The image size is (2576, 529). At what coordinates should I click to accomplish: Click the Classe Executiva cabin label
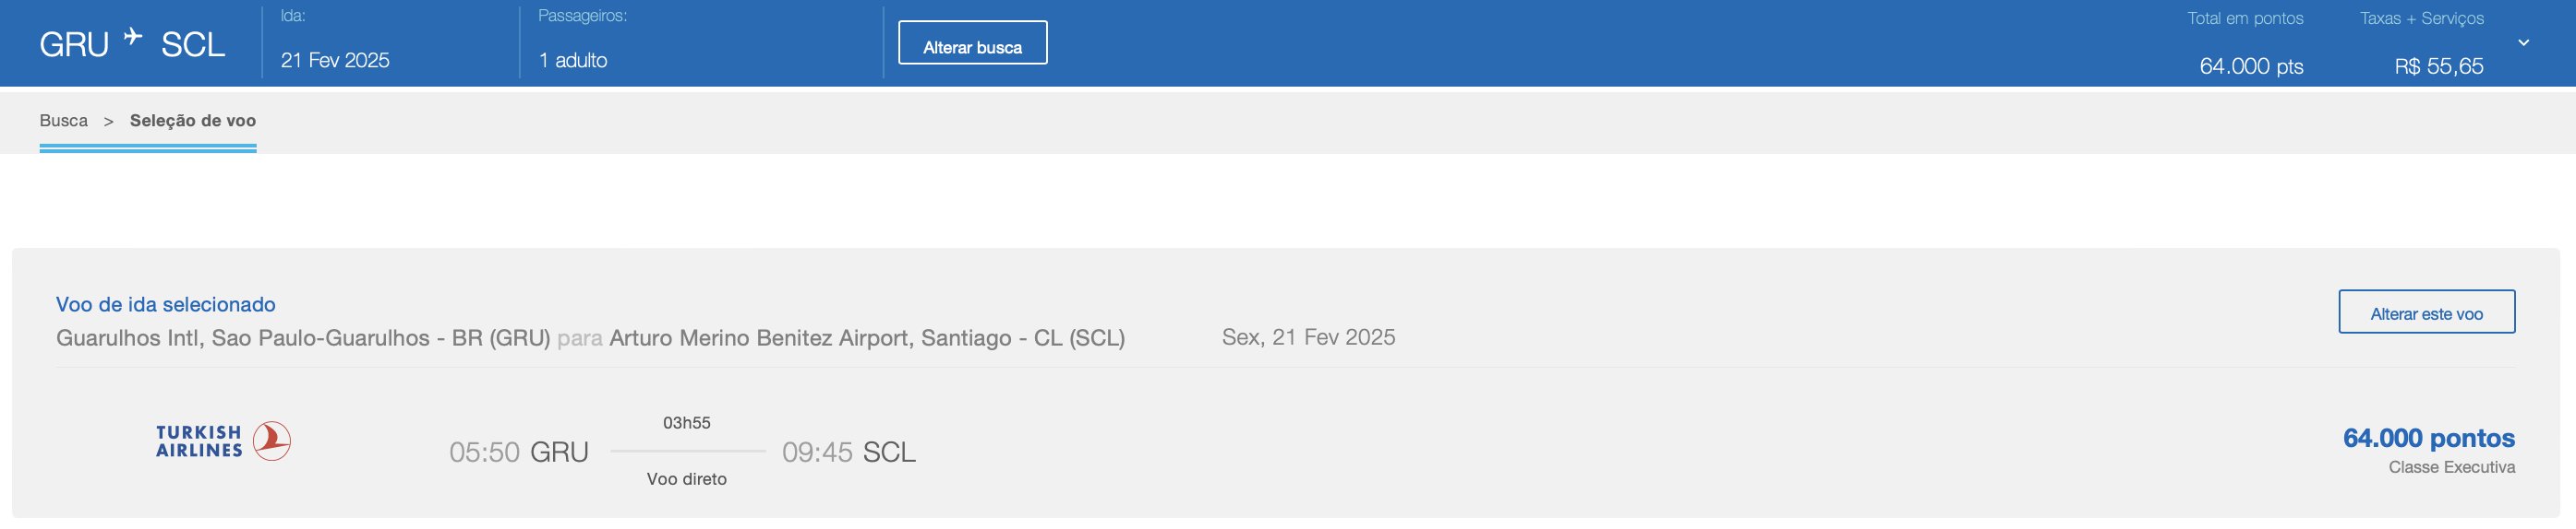(2451, 467)
